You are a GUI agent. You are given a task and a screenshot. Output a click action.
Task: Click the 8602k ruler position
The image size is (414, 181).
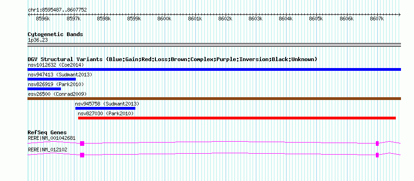coord(225,19)
